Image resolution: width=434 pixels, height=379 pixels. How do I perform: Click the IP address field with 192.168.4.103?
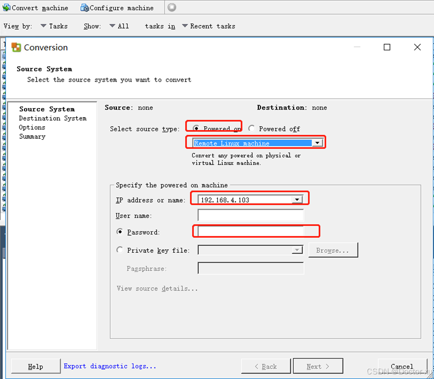coord(245,200)
